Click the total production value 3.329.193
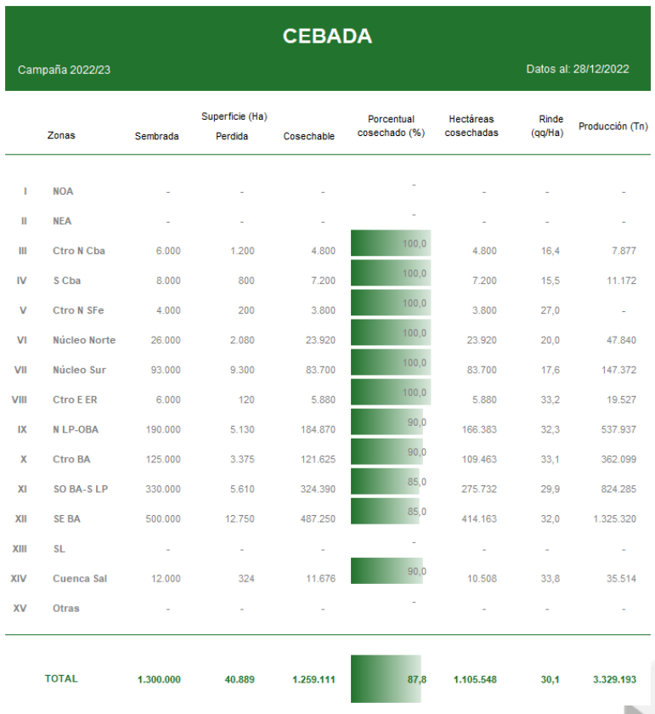Image resolution: width=655 pixels, height=714 pixels. coord(616,679)
